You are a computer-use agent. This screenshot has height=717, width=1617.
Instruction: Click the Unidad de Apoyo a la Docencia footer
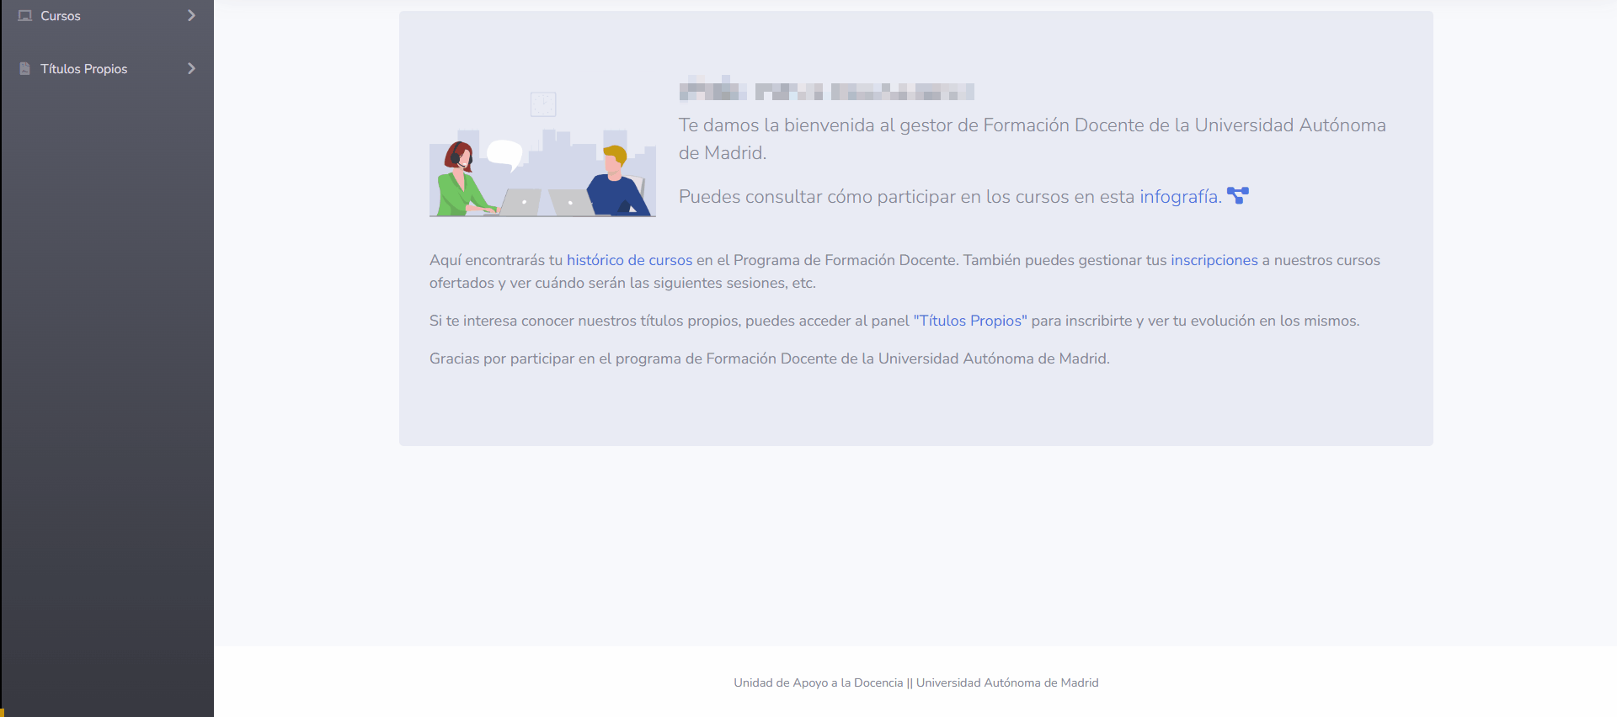coord(915,682)
